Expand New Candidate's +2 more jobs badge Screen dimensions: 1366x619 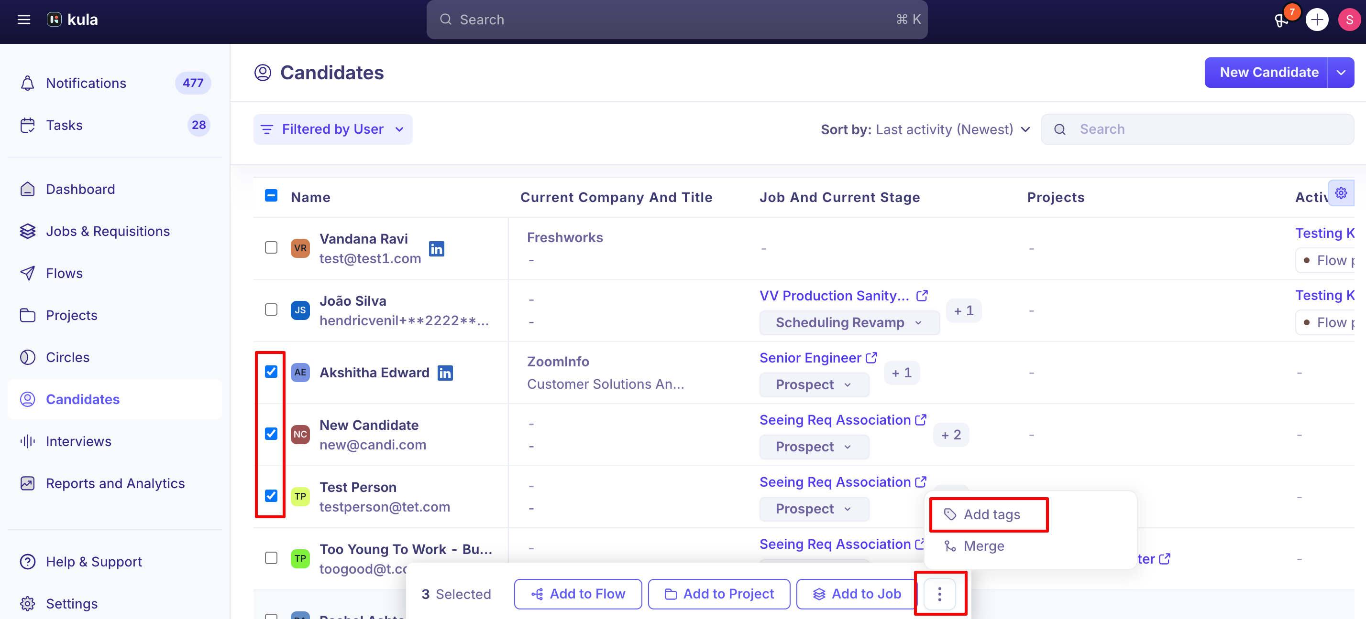[951, 435]
